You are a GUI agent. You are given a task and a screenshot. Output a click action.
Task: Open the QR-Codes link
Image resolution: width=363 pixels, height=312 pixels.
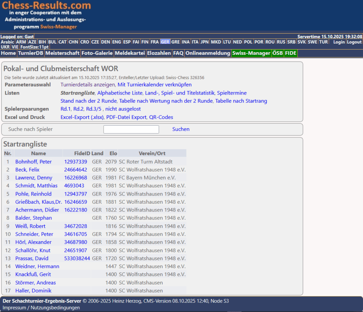click(161, 117)
